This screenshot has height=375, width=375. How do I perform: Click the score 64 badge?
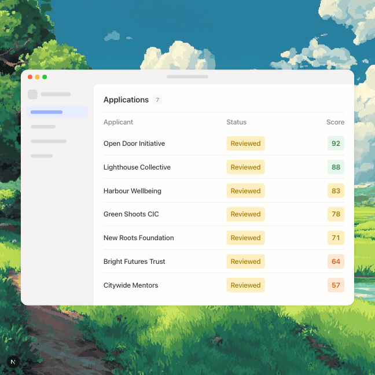click(x=336, y=262)
